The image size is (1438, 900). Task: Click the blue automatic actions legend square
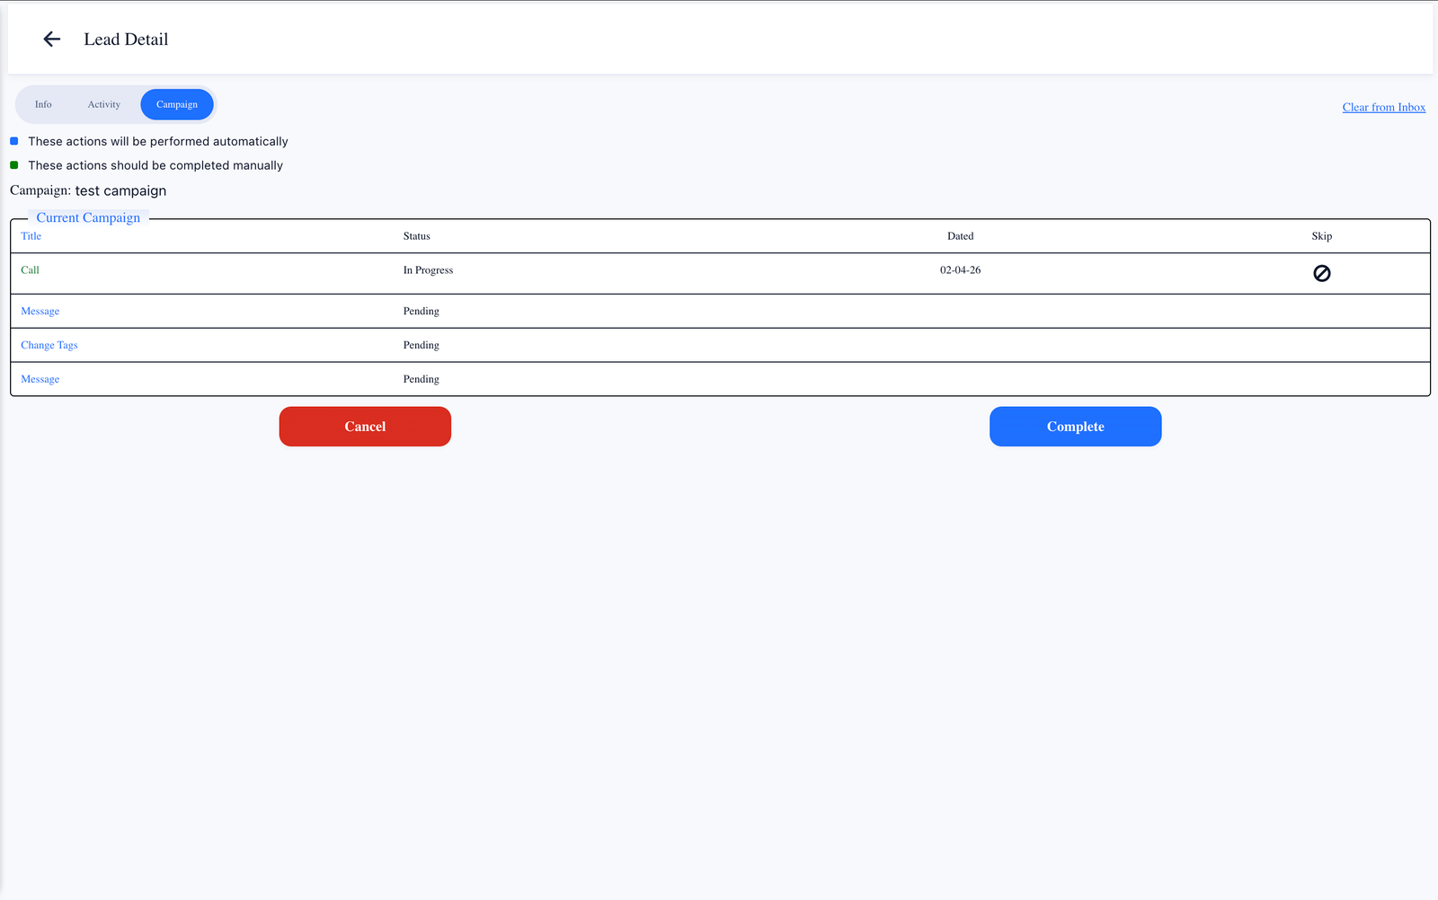click(x=14, y=141)
